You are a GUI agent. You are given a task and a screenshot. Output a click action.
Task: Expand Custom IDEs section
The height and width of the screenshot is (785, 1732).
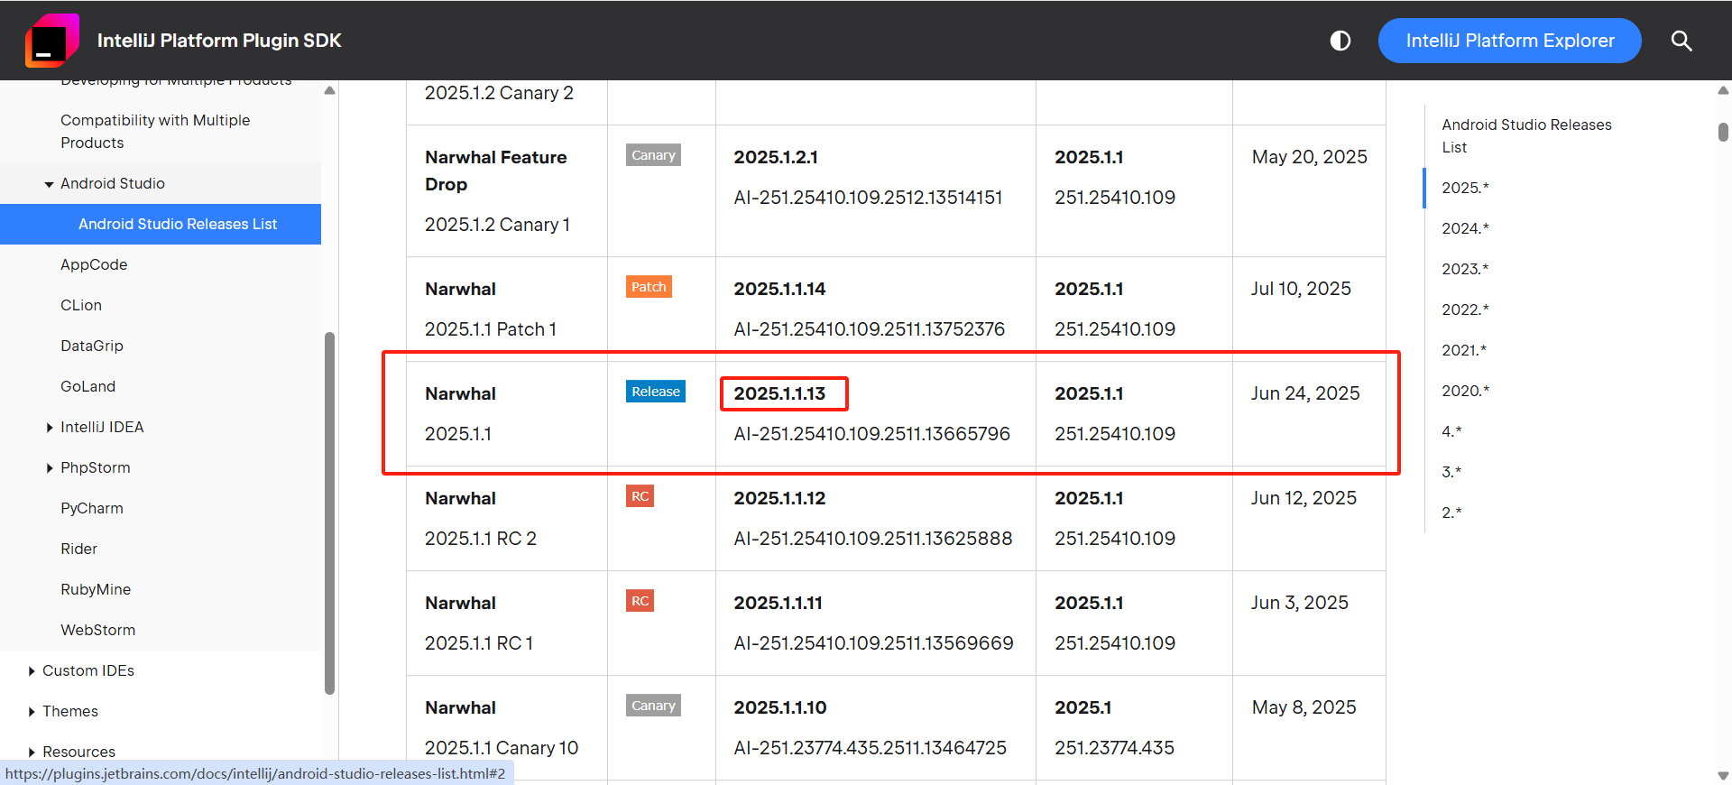pyautogui.click(x=32, y=671)
